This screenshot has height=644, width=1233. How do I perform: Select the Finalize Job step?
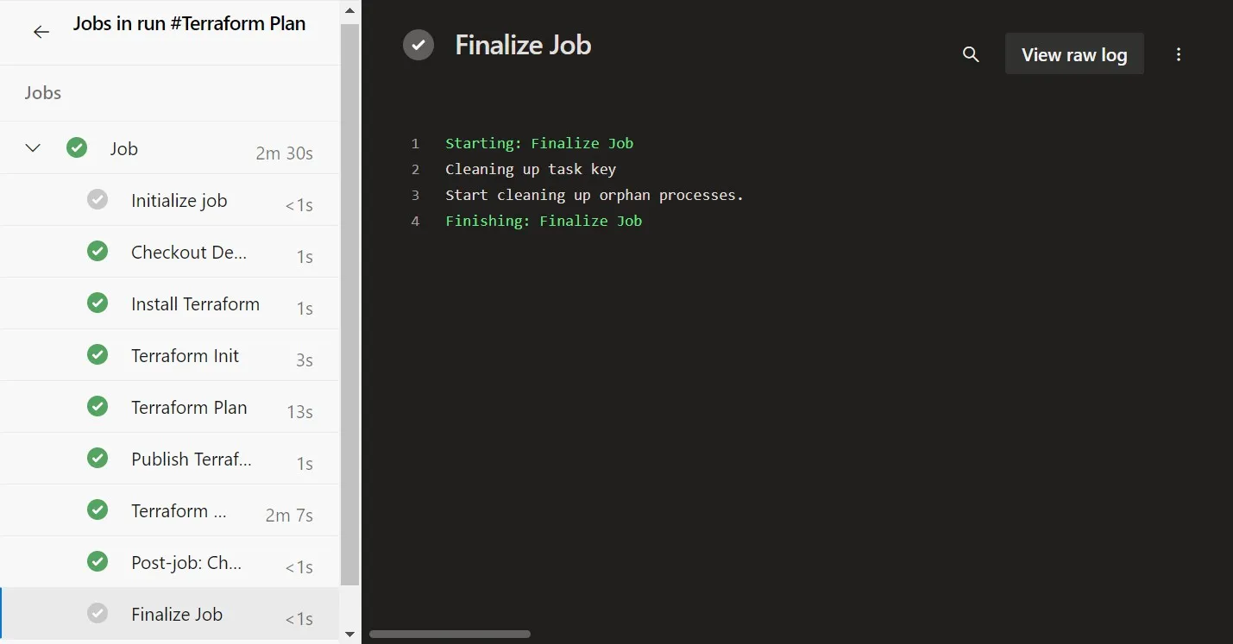coord(177,615)
